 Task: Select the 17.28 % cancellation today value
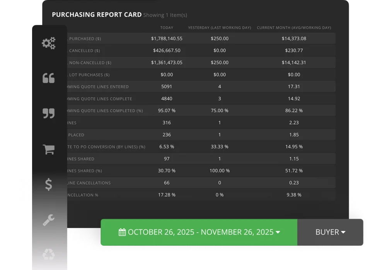[x=167, y=195]
